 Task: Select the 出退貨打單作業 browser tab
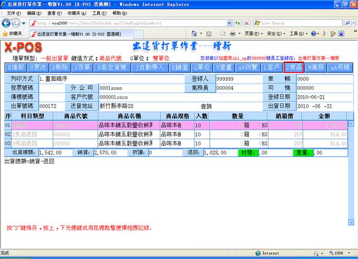coord(68,33)
